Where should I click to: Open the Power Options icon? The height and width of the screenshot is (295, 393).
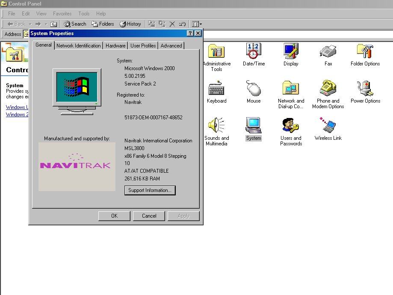[365, 89]
